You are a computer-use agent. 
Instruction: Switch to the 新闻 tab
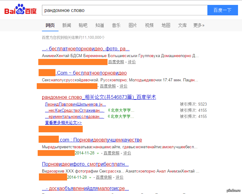coord(66,25)
